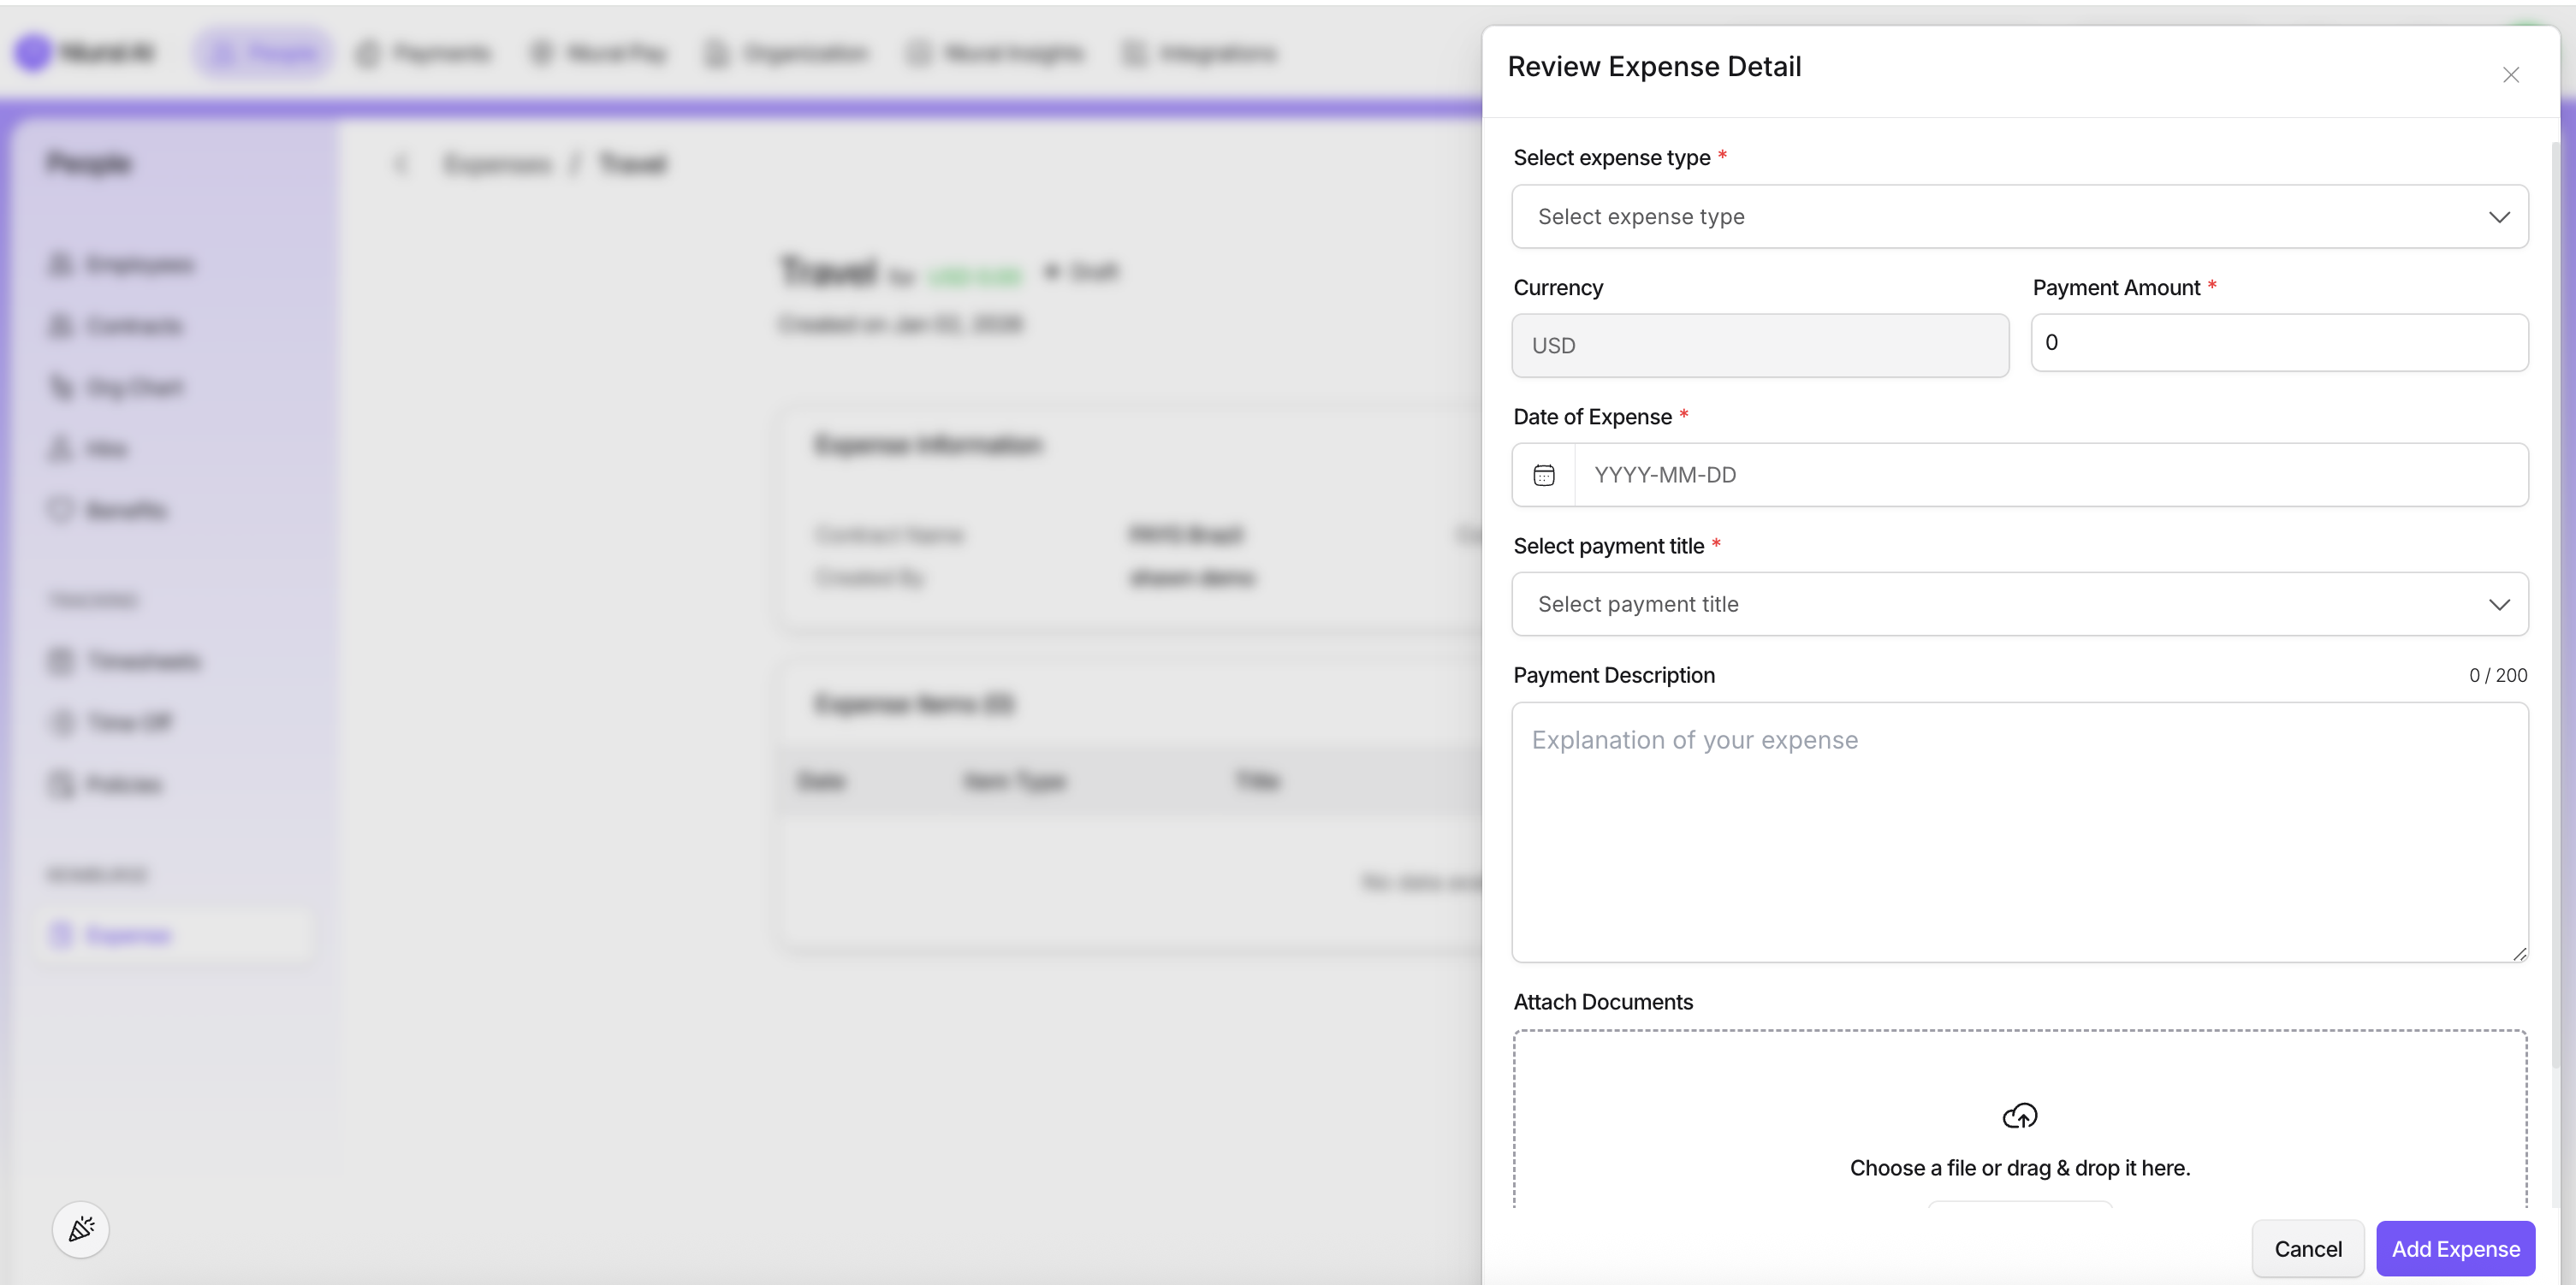2576x1285 pixels.
Task: Click the Payment Description text area
Action: tap(2018, 832)
